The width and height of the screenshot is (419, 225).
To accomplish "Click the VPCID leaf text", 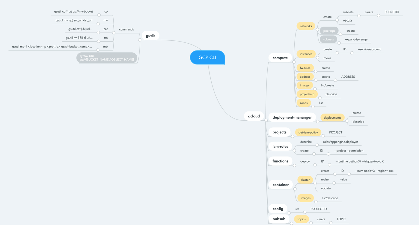I will pos(347,21).
